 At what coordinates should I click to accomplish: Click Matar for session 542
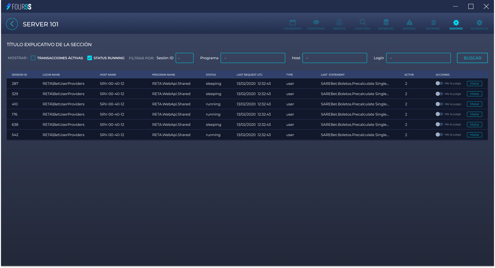pos(474,135)
